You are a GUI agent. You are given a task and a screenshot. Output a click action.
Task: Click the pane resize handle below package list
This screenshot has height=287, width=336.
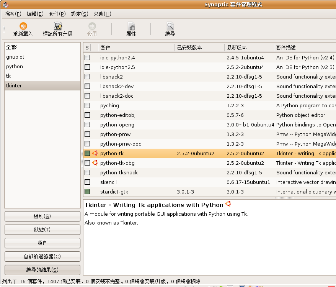tap(284, 198)
